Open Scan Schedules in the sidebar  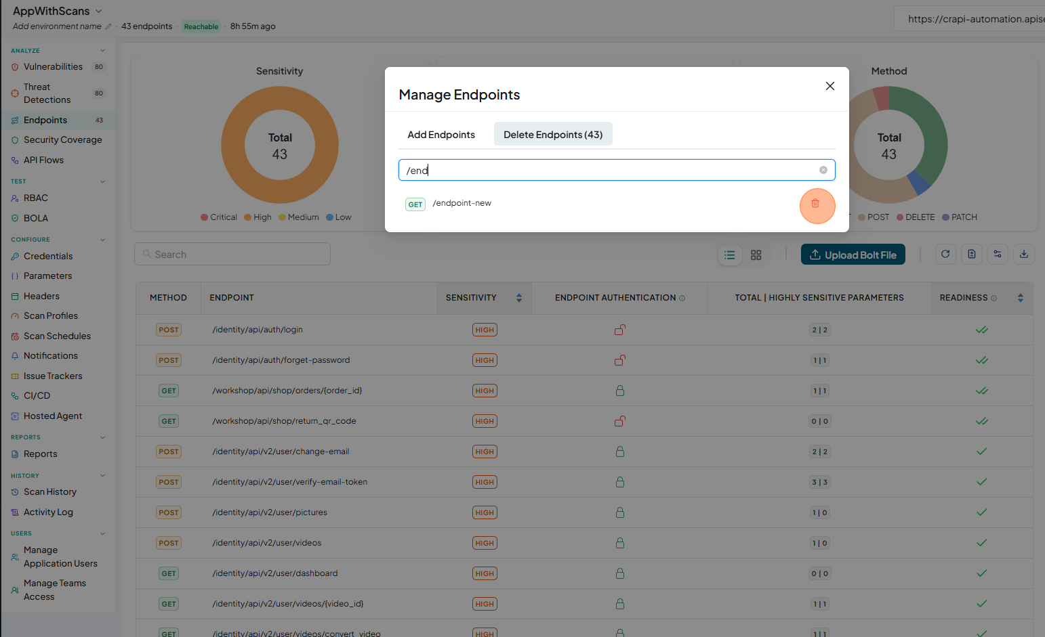click(x=58, y=336)
